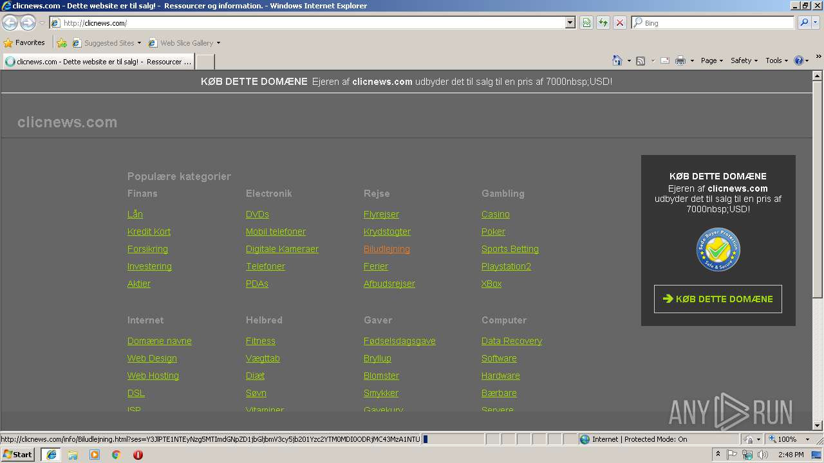
Task: Click the taskbar clock 2:48 PM
Action: (791, 455)
